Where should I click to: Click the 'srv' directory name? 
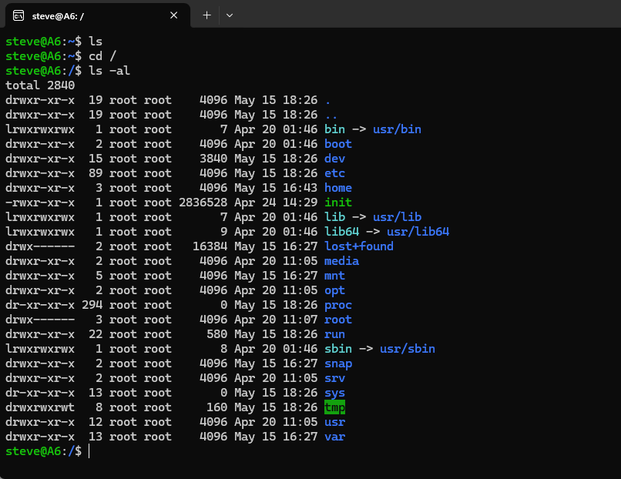pos(334,378)
